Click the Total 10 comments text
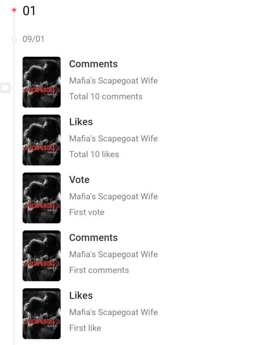 click(106, 96)
